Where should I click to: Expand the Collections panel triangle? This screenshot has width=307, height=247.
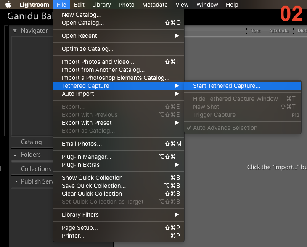coord(15,169)
